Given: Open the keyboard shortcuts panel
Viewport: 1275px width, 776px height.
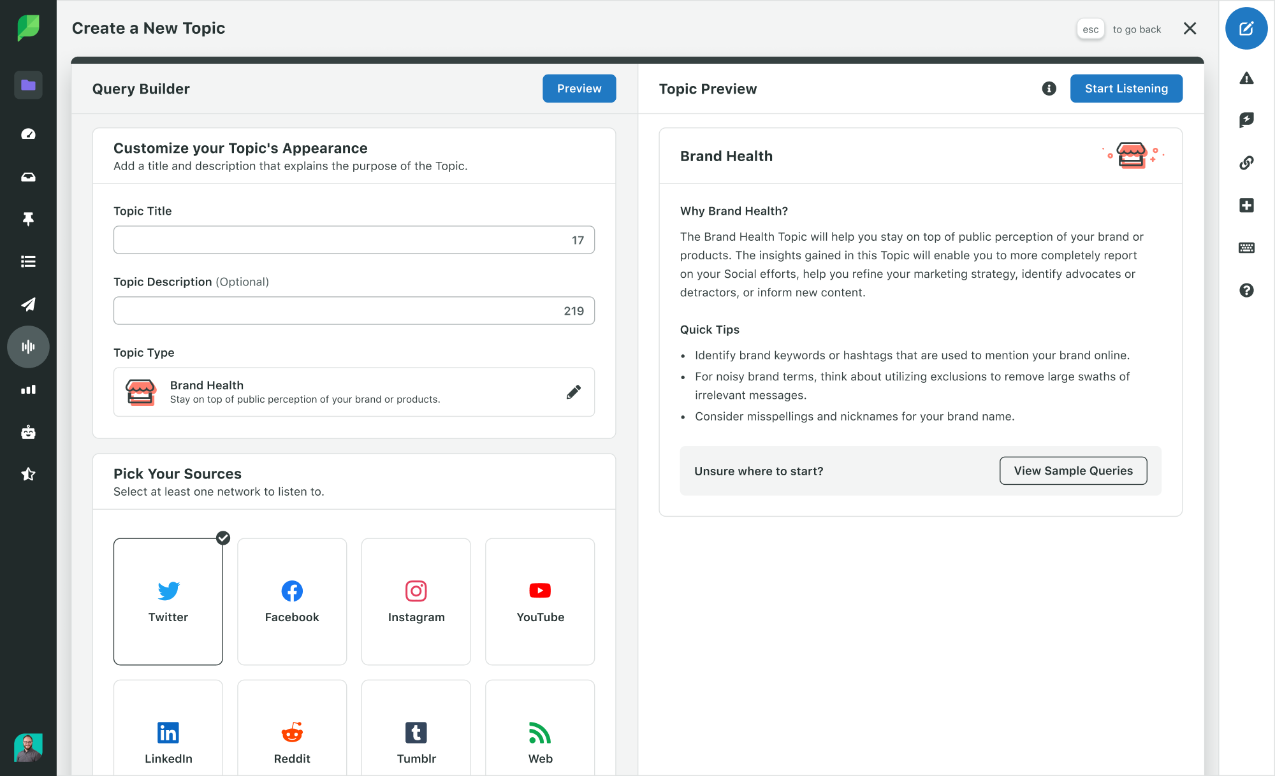Looking at the screenshot, I should [1246, 248].
